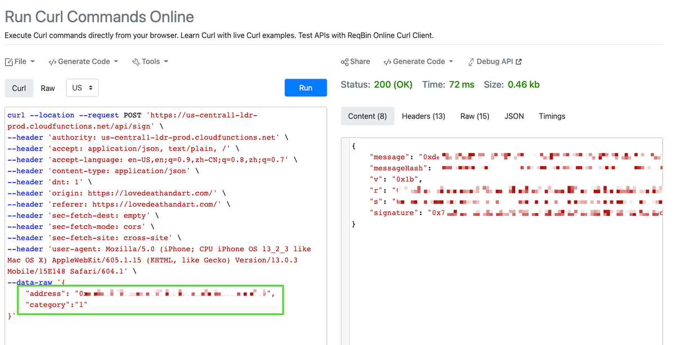Switch to the Timings tab
This screenshot has width=675, height=345.
click(x=552, y=116)
